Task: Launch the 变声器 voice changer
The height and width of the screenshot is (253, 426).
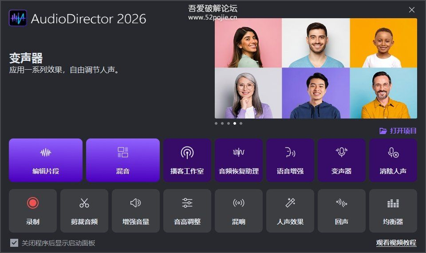Action: 342,160
